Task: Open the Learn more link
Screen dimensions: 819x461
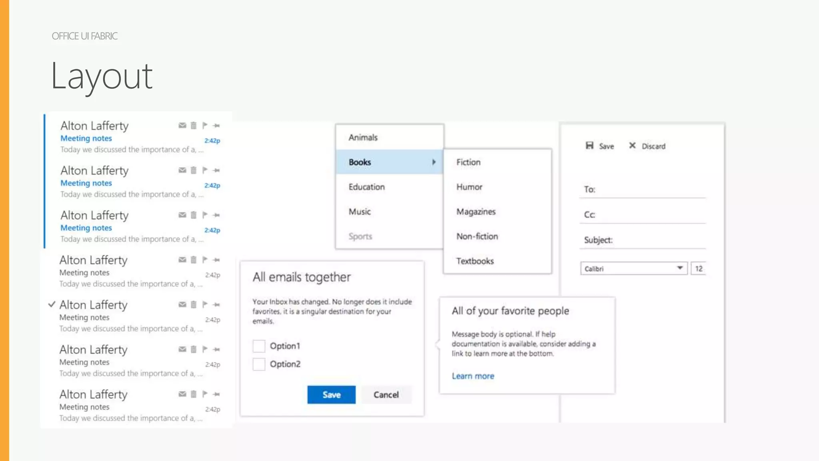Action: (x=473, y=376)
